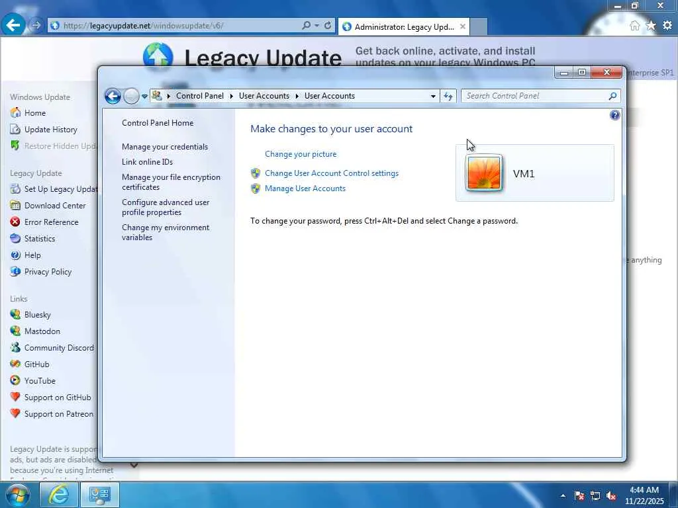Click the VM1 account flower picture

pos(483,173)
